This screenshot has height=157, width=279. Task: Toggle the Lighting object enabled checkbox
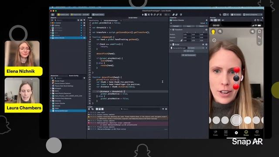click(x=84, y=25)
